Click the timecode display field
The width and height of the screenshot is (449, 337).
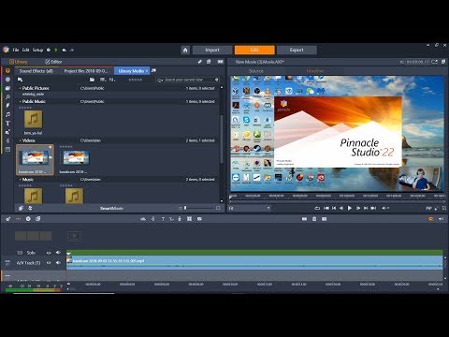(418, 62)
